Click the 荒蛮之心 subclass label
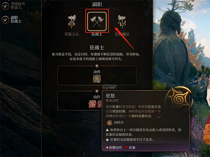The image size is (210, 157). coord(72,34)
